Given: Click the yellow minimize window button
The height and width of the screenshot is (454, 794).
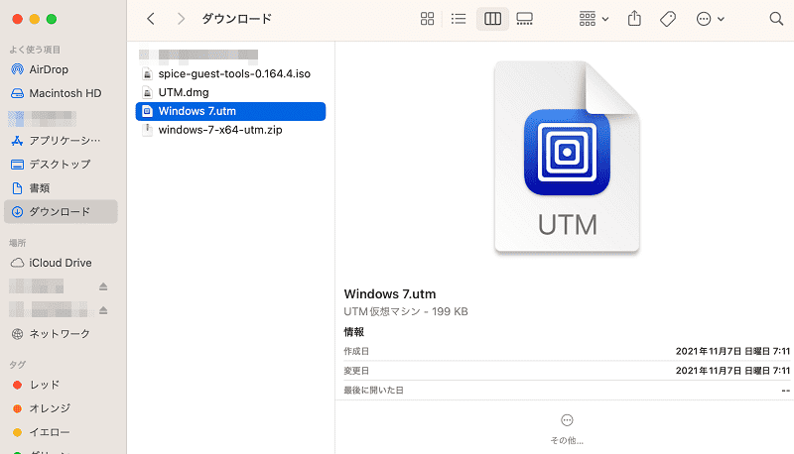Looking at the screenshot, I should pos(35,19).
